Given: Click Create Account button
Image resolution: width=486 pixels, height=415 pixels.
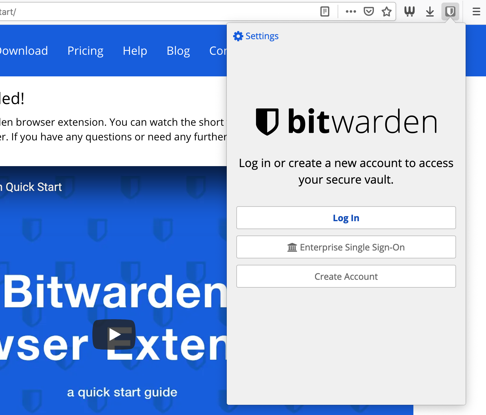Looking at the screenshot, I should click(346, 276).
